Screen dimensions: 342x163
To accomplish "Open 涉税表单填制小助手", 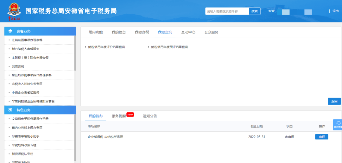I will point(26,136).
